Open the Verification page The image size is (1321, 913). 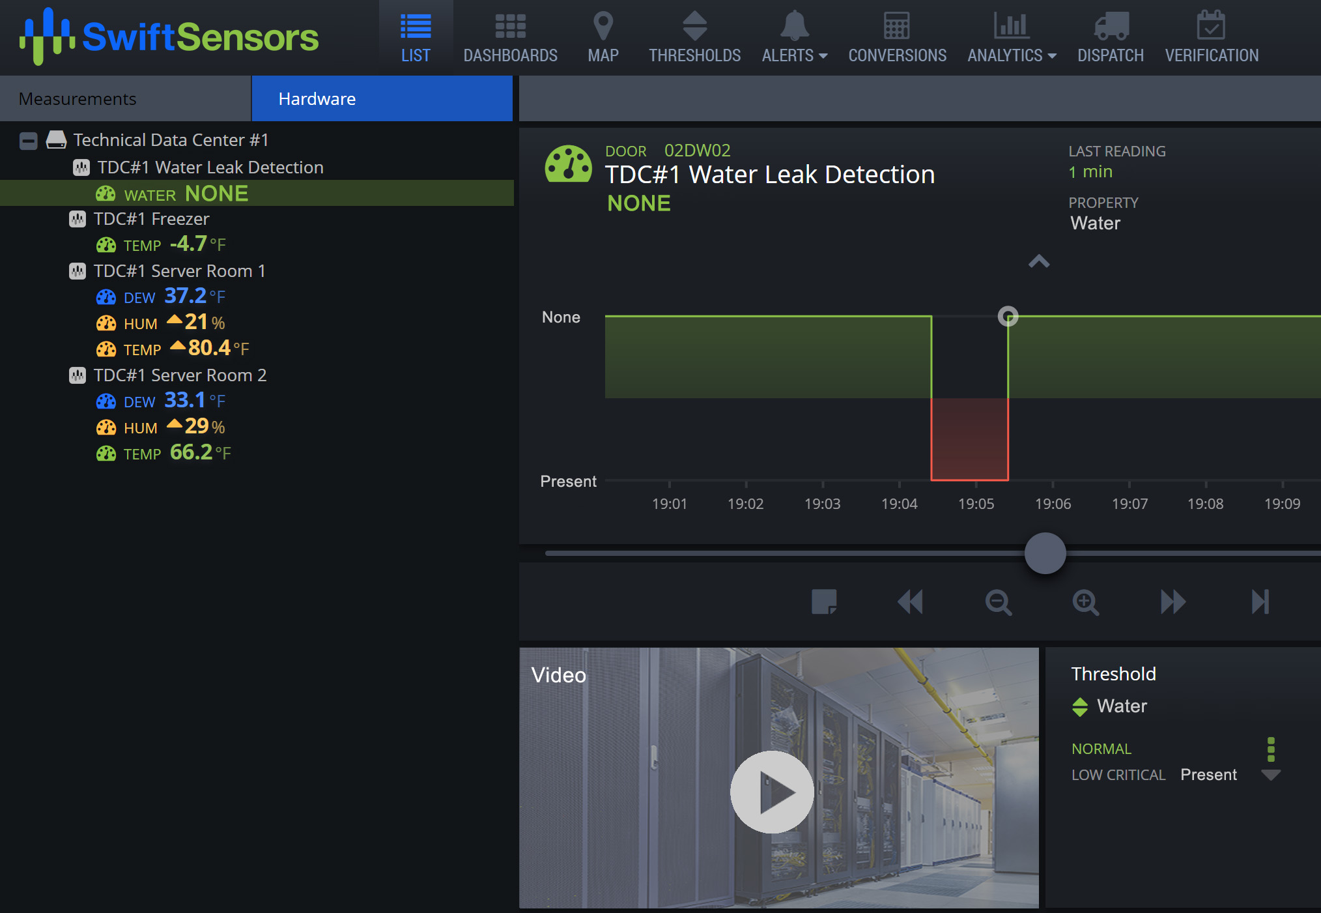click(1212, 38)
